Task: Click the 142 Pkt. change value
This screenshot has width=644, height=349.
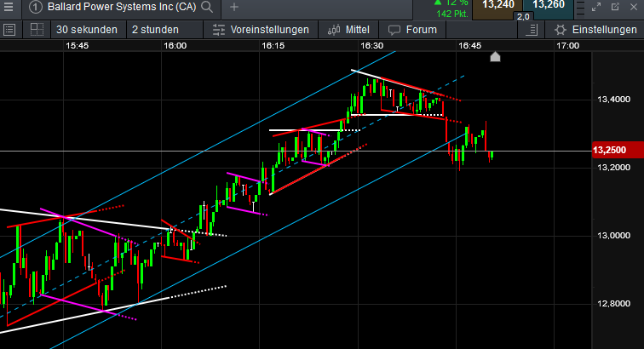Action: tap(451, 14)
